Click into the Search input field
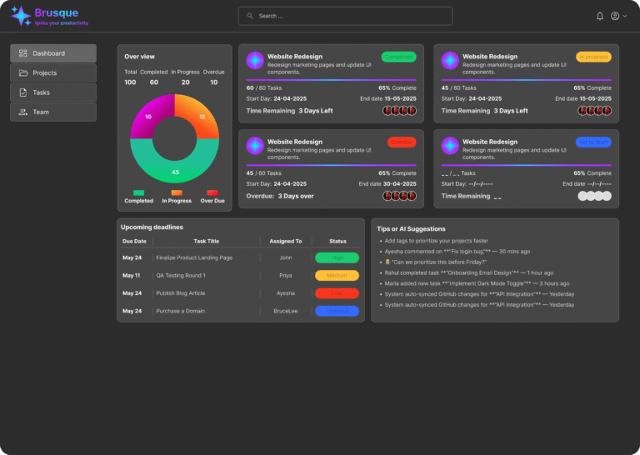640x455 pixels. [350, 16]
